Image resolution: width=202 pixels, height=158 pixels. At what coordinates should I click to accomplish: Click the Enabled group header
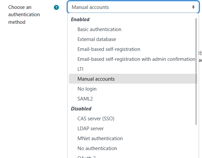(80, 20)
